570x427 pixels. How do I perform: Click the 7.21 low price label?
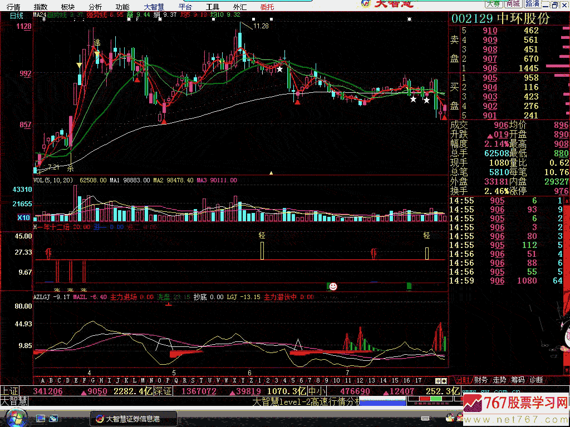[x=53, y=167]
